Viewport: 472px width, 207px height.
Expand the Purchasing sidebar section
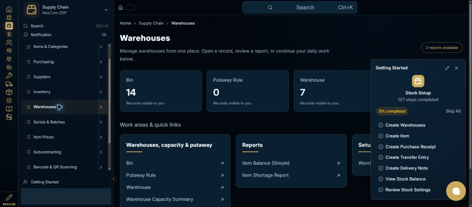click(x=101, y=62)
